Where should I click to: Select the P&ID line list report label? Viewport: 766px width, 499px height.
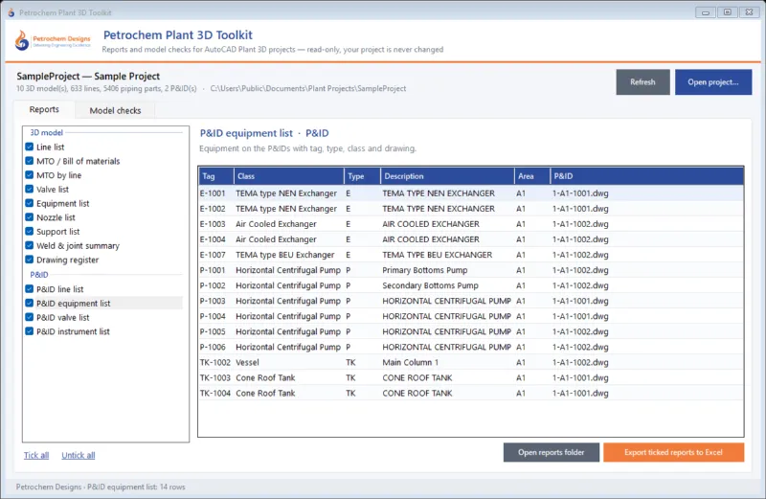point(60,289)
